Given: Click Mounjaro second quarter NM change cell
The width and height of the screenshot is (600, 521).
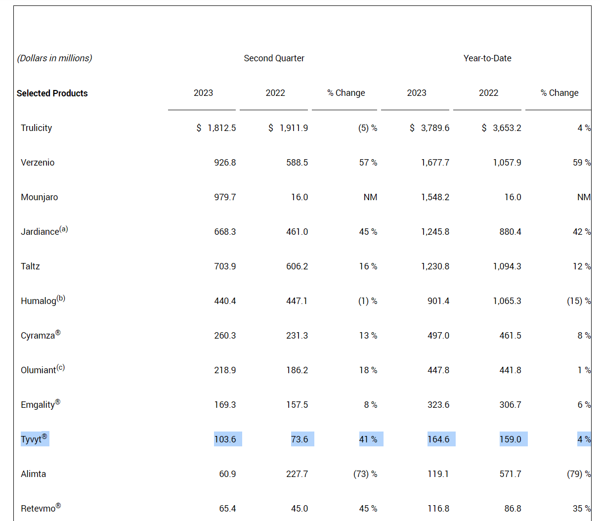Looking at the screenshot, I should [x=370, y=197].
